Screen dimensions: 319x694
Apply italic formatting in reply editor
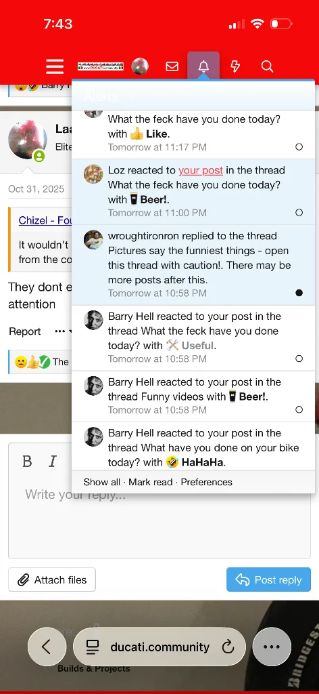pyautogui.click(x=53, y=462)
